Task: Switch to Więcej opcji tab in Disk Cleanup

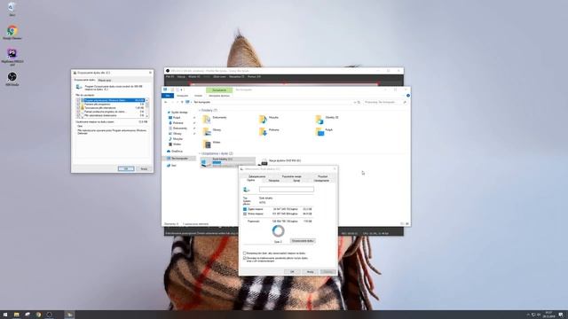Action: click(105, 81)
